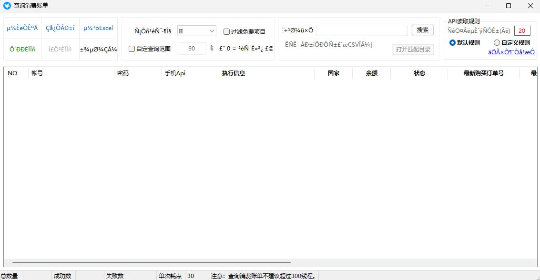540x280 pixels.
Task: Click the 失败数 status bar label
Action: (115, 276)
